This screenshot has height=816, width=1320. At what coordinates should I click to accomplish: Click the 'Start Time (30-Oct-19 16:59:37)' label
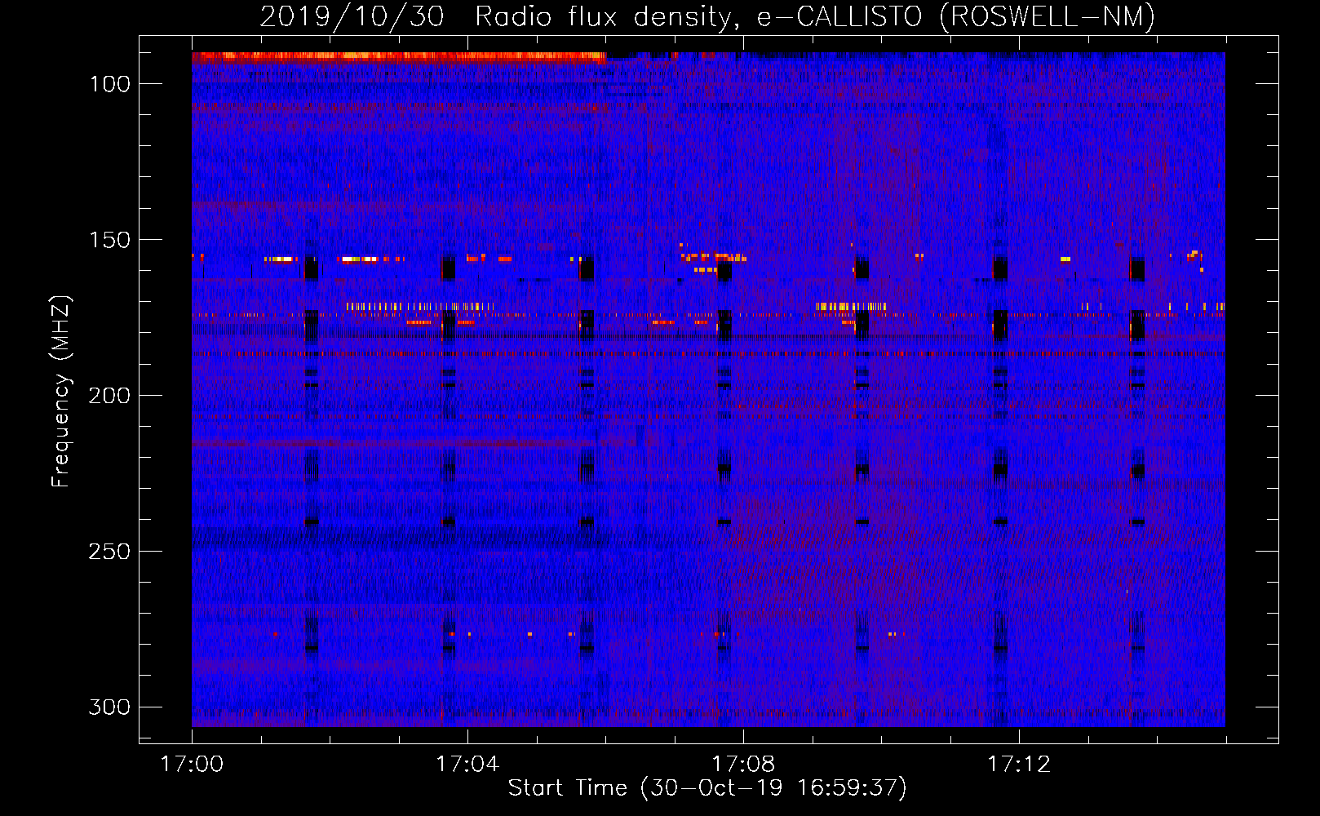[707, 787]
